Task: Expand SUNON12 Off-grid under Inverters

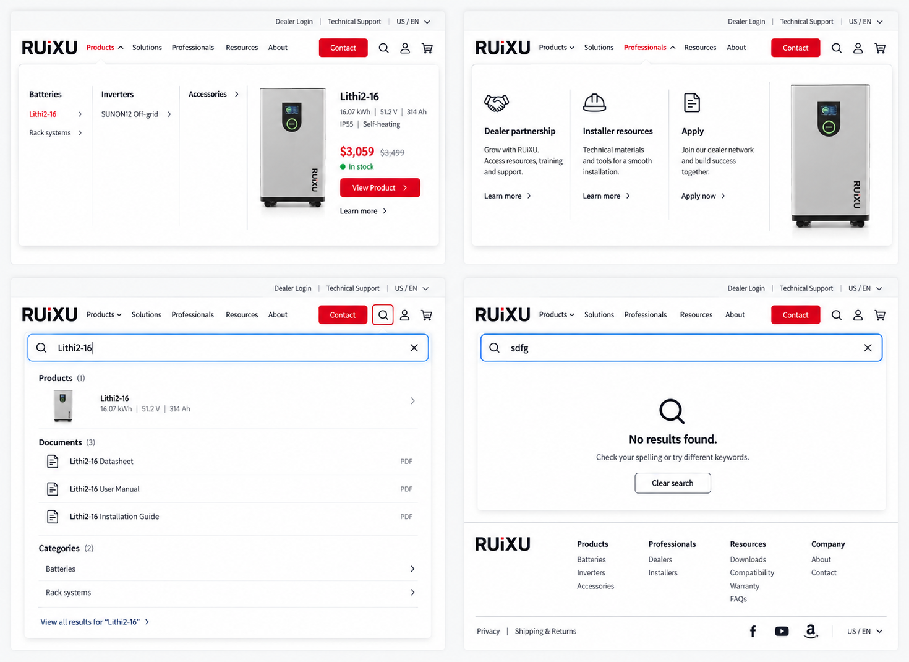Action: (136, 114)
